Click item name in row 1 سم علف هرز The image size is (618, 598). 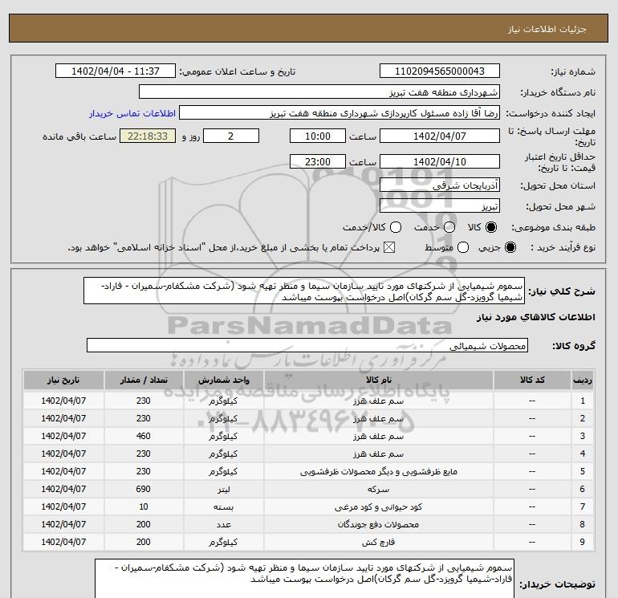[378, 401]
